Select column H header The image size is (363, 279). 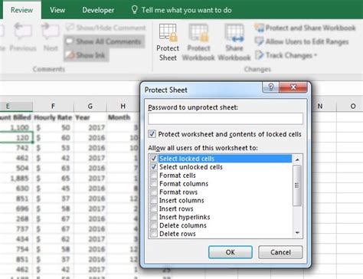pyautogui.click(x=123, y=106)
